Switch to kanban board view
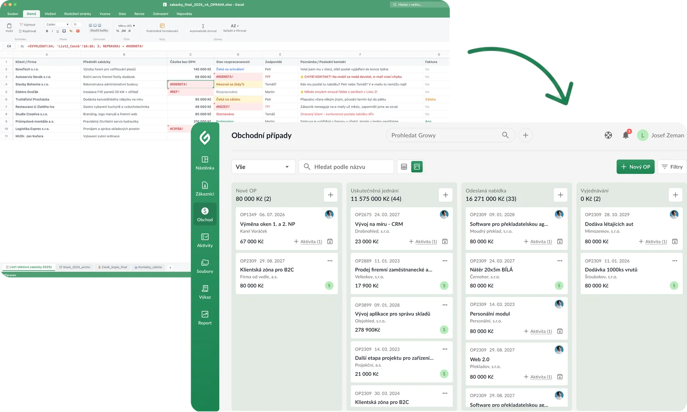Image resolution: width=687 pixels, height=412 pixels. (416, 167)
